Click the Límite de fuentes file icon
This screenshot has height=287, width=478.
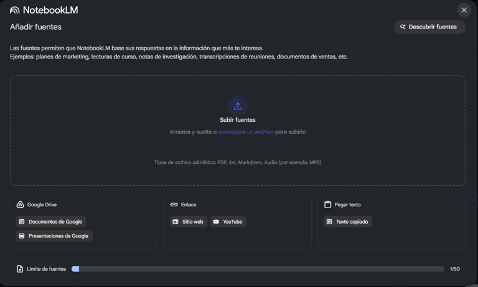tap(20, 269)
